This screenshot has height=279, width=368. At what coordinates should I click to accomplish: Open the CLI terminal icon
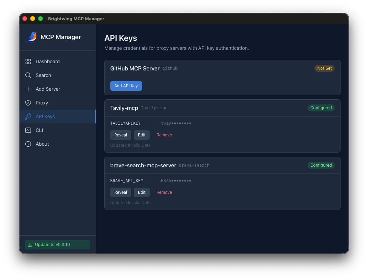click(28, 130)
